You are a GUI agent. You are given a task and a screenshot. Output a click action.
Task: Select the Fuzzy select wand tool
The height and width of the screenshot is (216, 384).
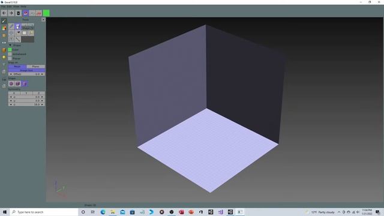[x=31, y=33]
